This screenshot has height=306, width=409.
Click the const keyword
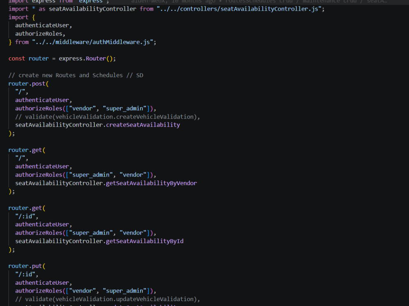pos(17,59)
